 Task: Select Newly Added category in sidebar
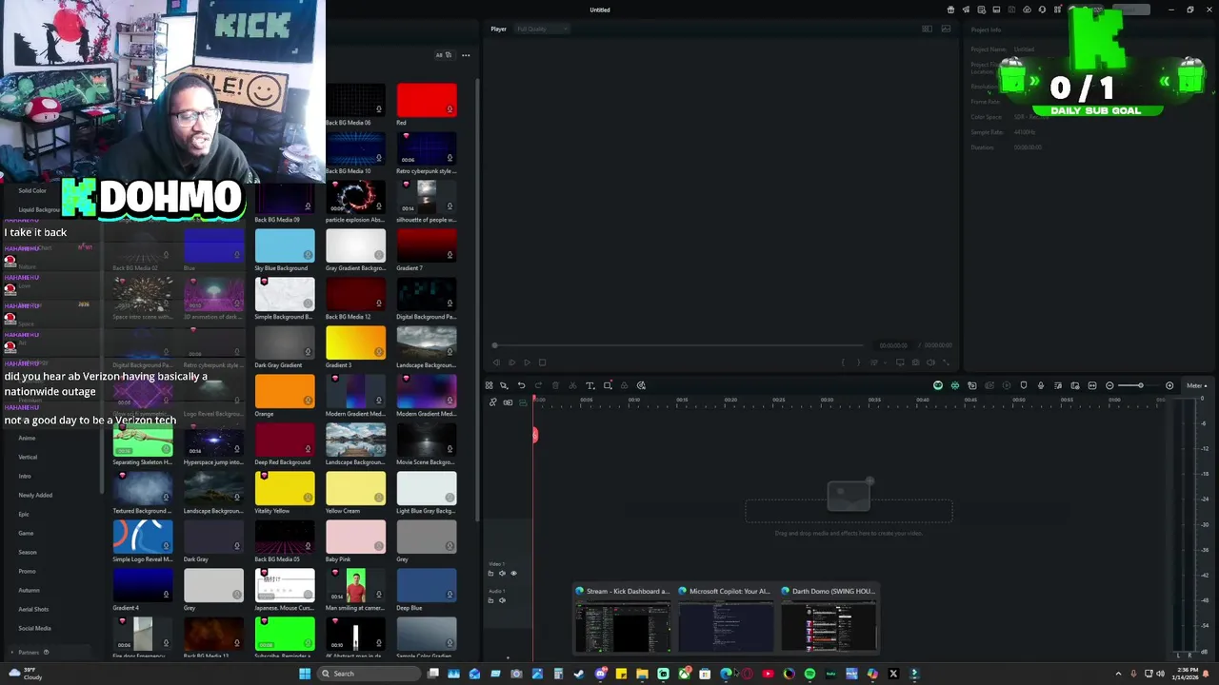pyautogui.click(x=35, y=495)
